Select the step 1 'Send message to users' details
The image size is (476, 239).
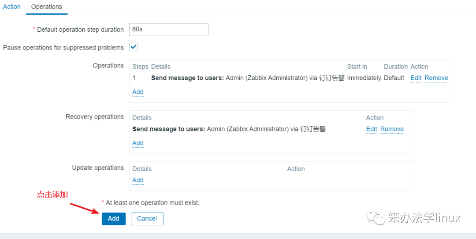(247, 78)
